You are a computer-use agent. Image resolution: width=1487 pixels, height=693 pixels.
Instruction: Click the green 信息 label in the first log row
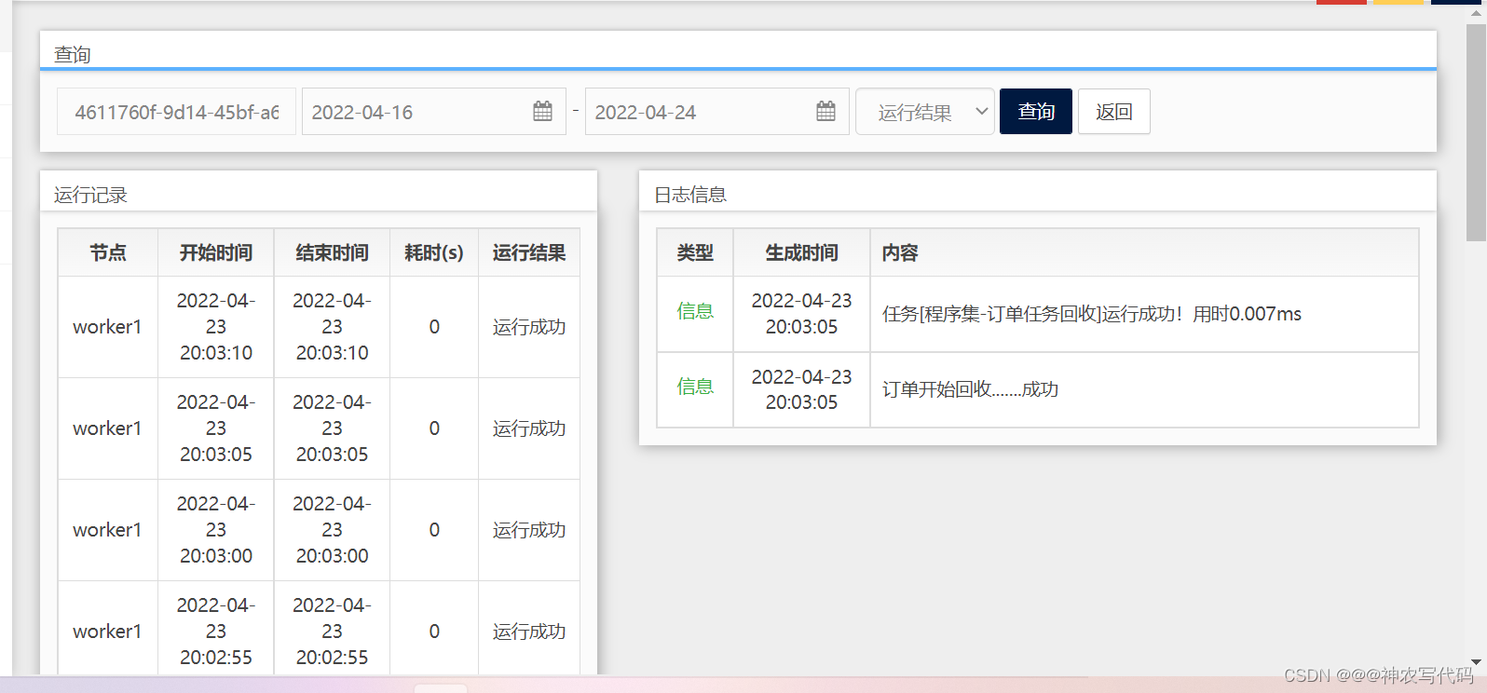[695, 311]
